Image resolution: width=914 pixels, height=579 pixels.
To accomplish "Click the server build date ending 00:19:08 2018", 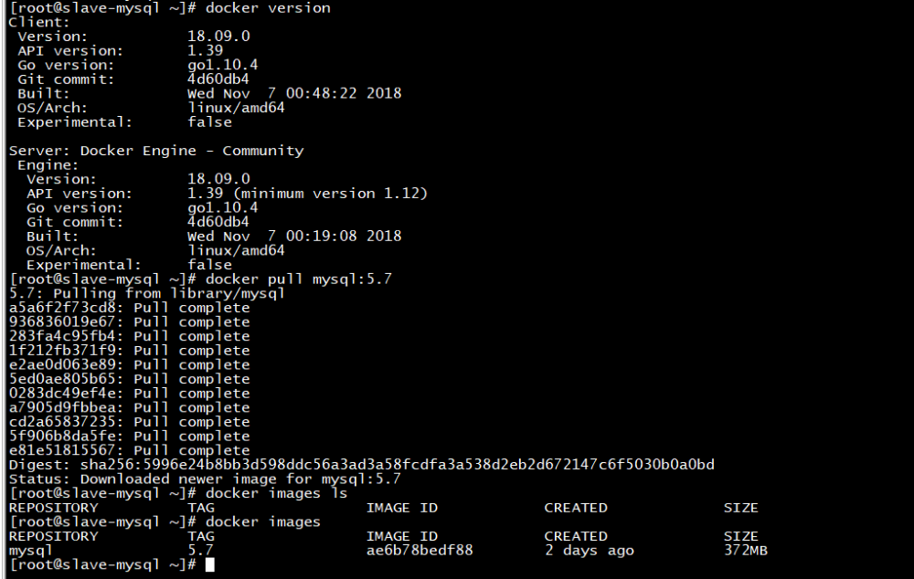I will 293,237.
